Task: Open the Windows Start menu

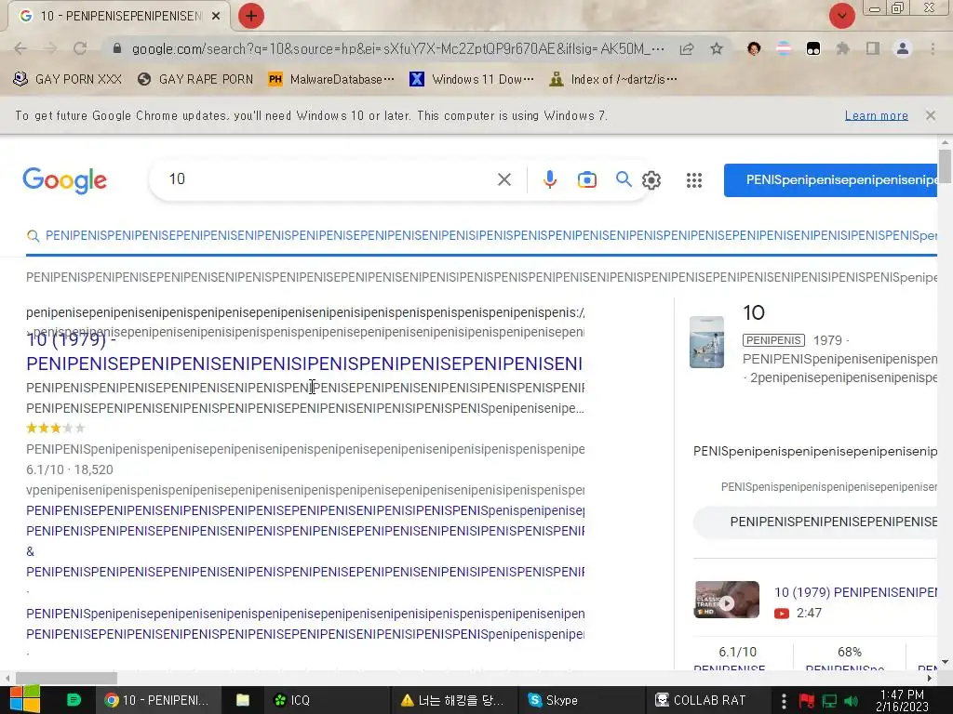Action: coord(24,699)
